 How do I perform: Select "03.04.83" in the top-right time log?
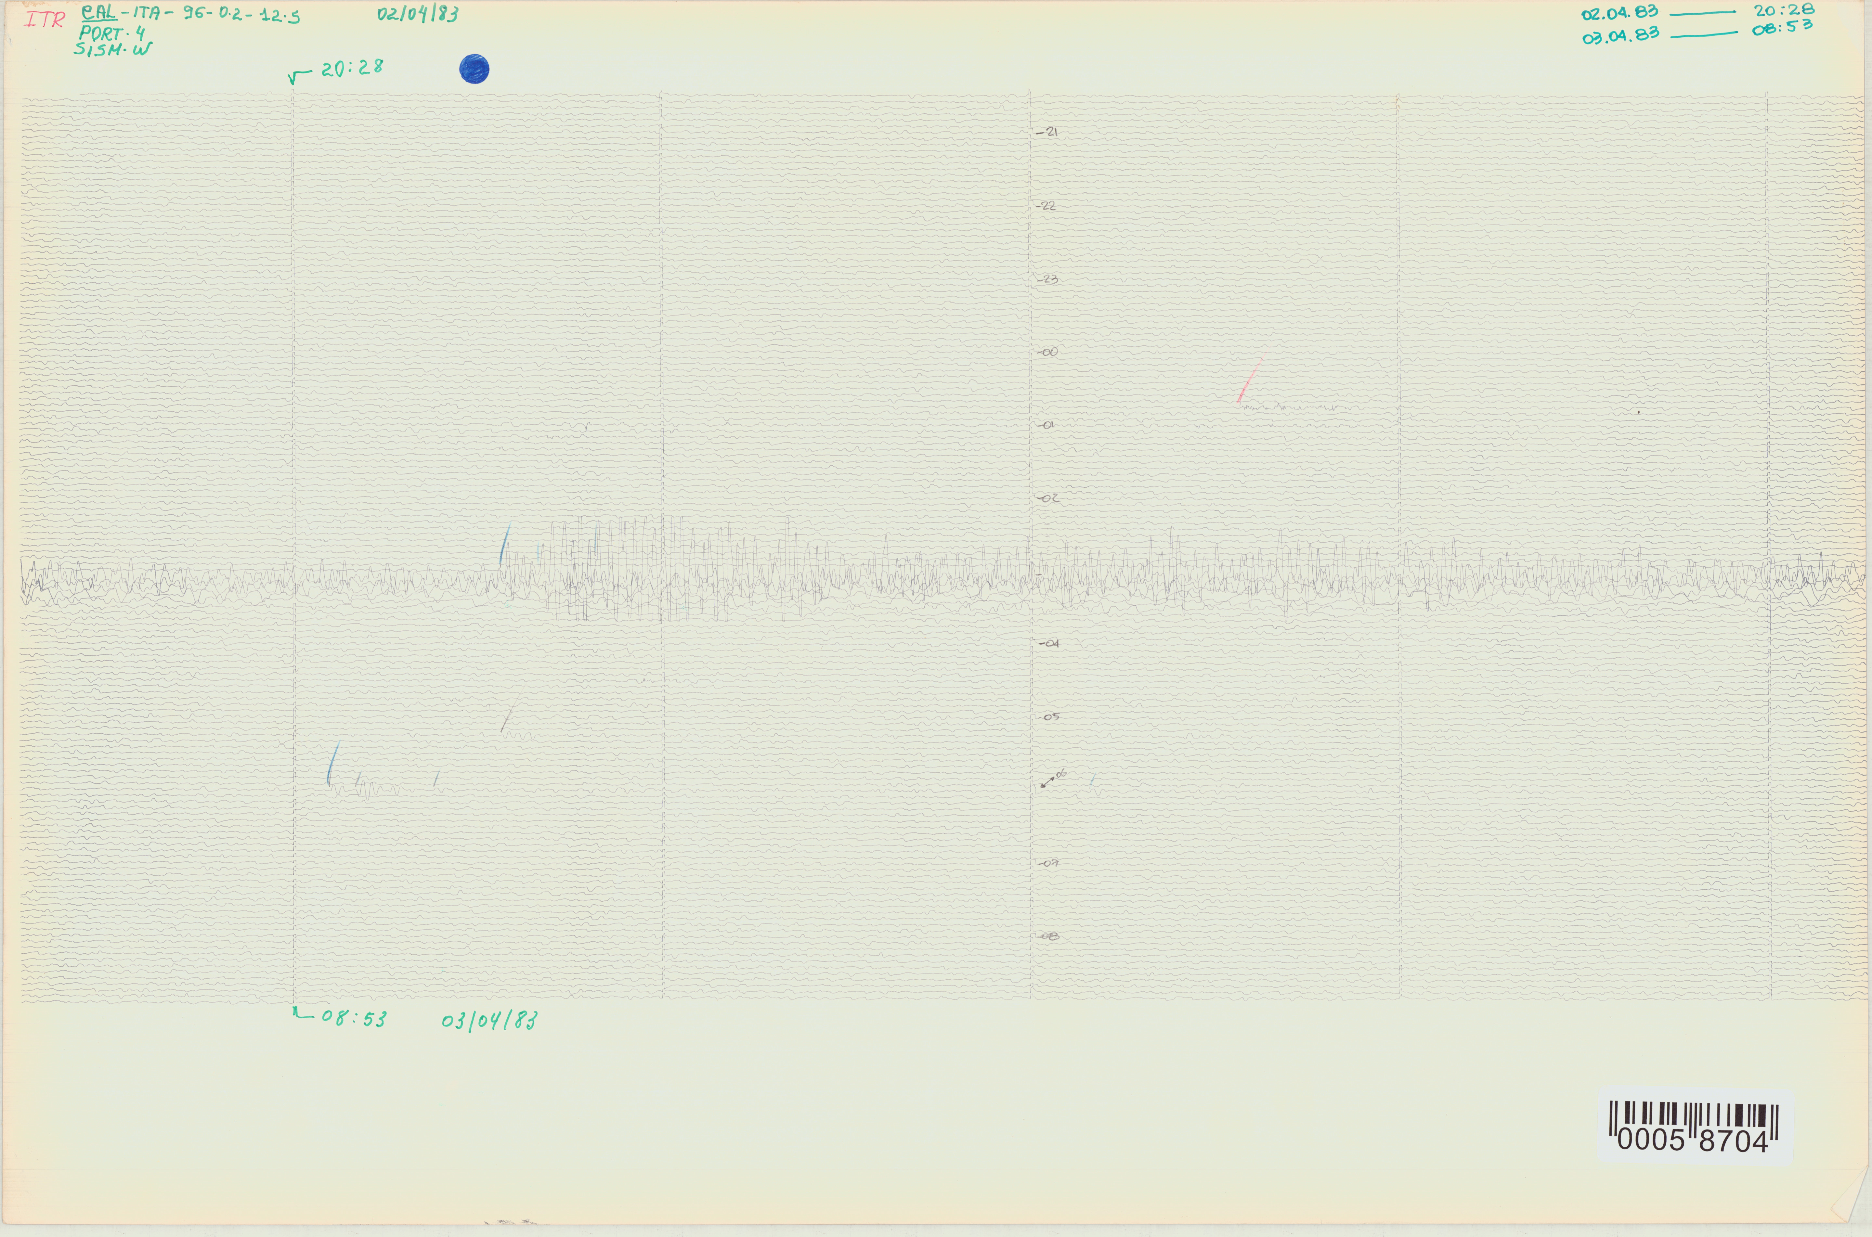(1620, 35)
